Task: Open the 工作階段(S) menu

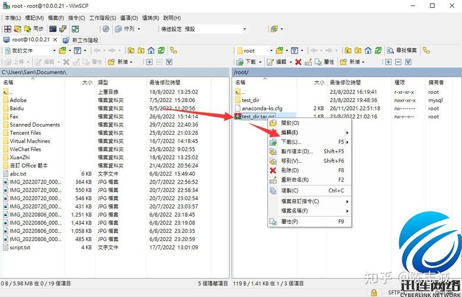Action: [x=103, y=18]
